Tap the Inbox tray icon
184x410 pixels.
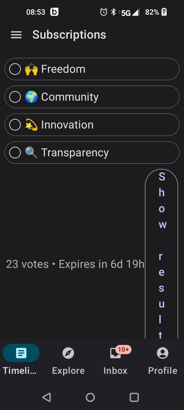pos(116,353)
